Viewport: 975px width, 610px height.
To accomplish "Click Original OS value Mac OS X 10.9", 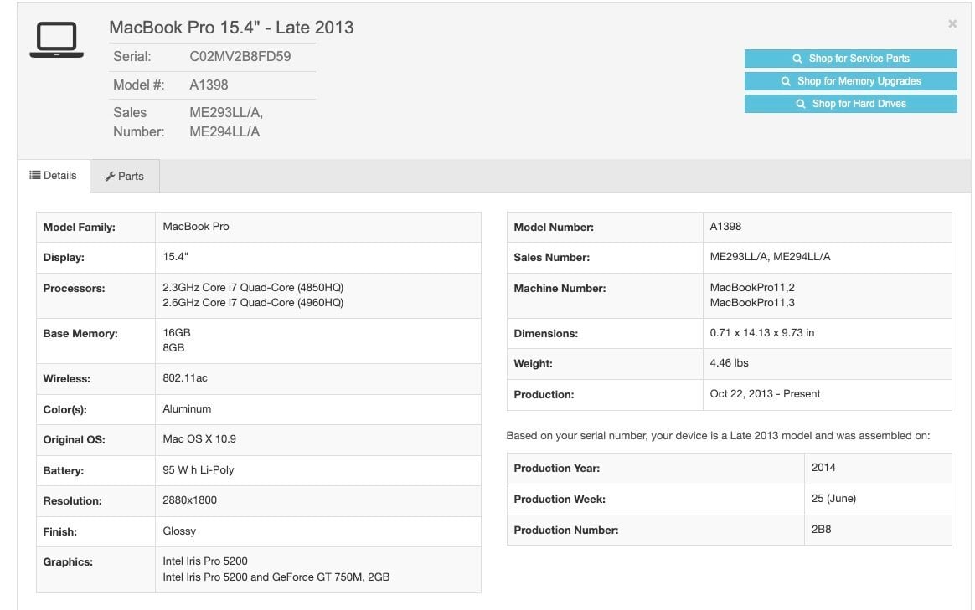I will pos(199,439).
